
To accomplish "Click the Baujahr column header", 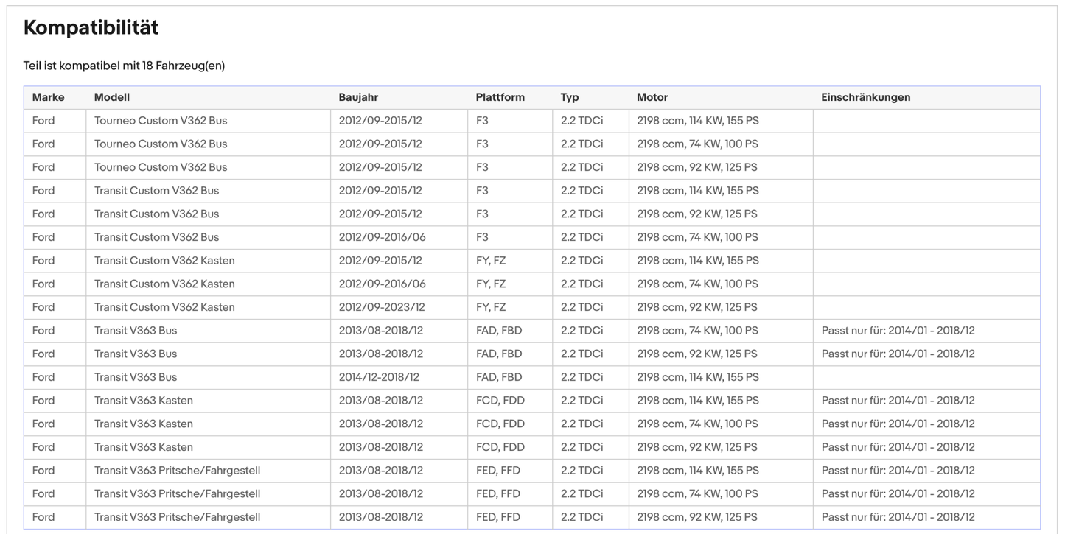I will pos(358,97).
